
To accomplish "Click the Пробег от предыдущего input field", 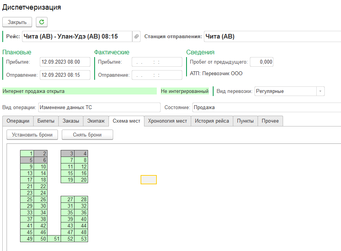I will pos(261,62).
